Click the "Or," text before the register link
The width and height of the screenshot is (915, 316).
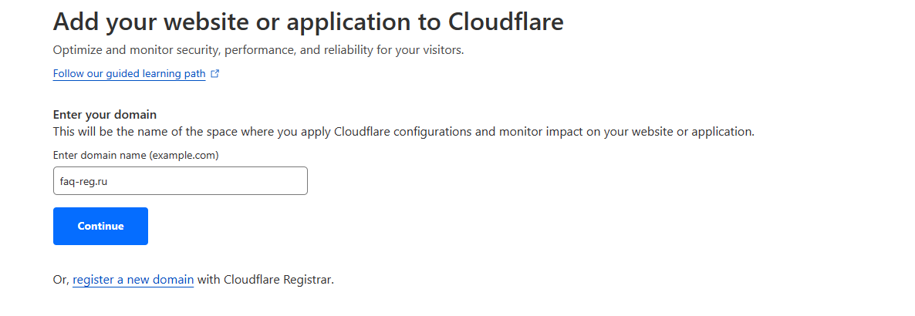point(61,280)
